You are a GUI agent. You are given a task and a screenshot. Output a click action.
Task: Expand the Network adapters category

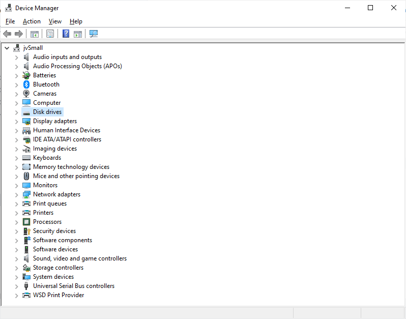tap(16, 194)
